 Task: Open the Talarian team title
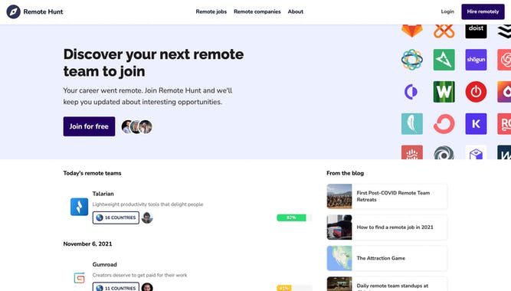point(103,194)
